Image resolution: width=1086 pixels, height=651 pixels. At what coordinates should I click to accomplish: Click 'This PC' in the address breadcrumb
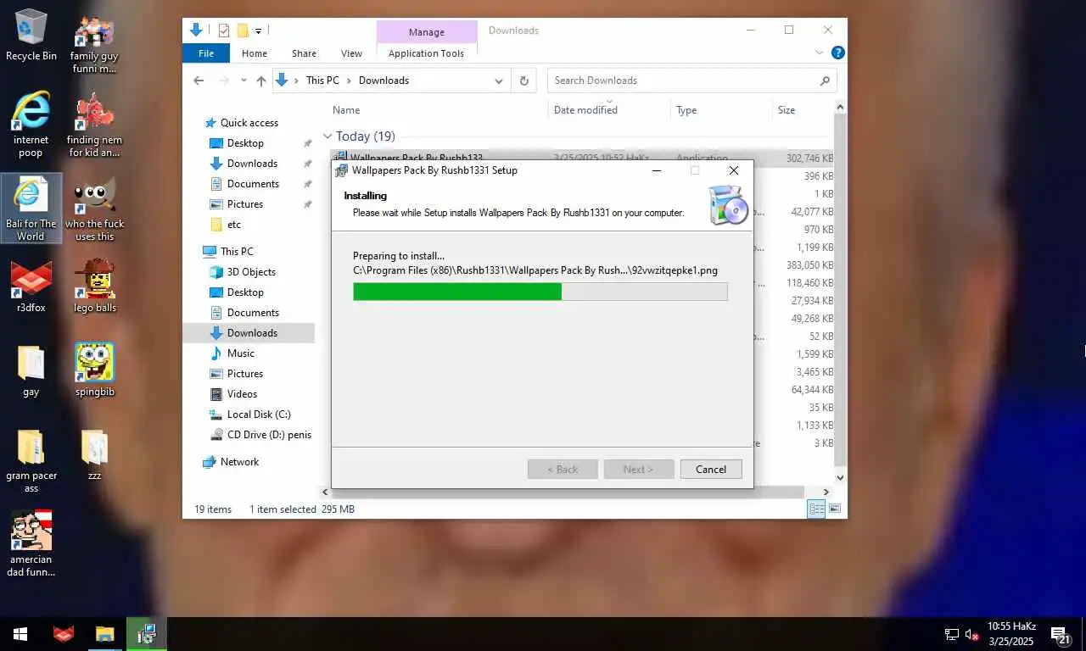pyautogui.click(x=322, y=81)
